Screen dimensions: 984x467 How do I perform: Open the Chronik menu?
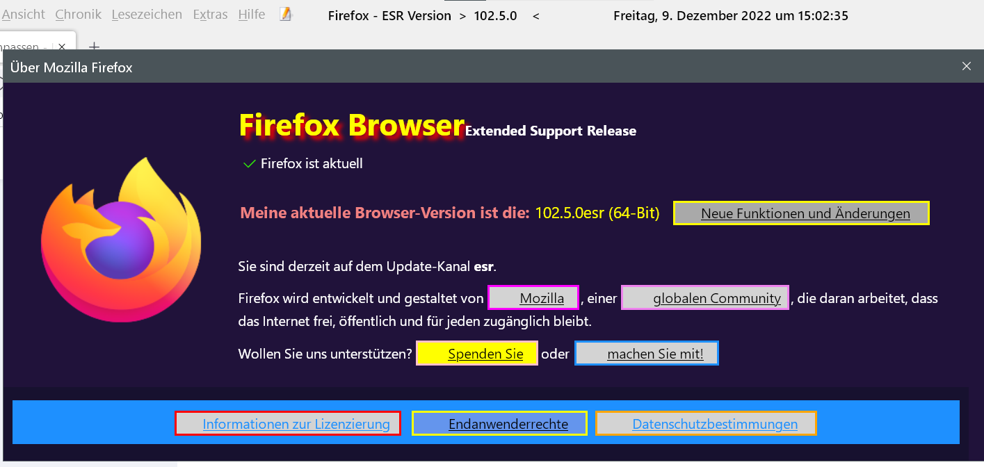click(78, 15)
